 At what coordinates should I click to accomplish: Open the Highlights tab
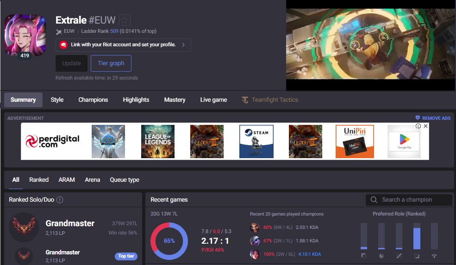pos(136,100)
